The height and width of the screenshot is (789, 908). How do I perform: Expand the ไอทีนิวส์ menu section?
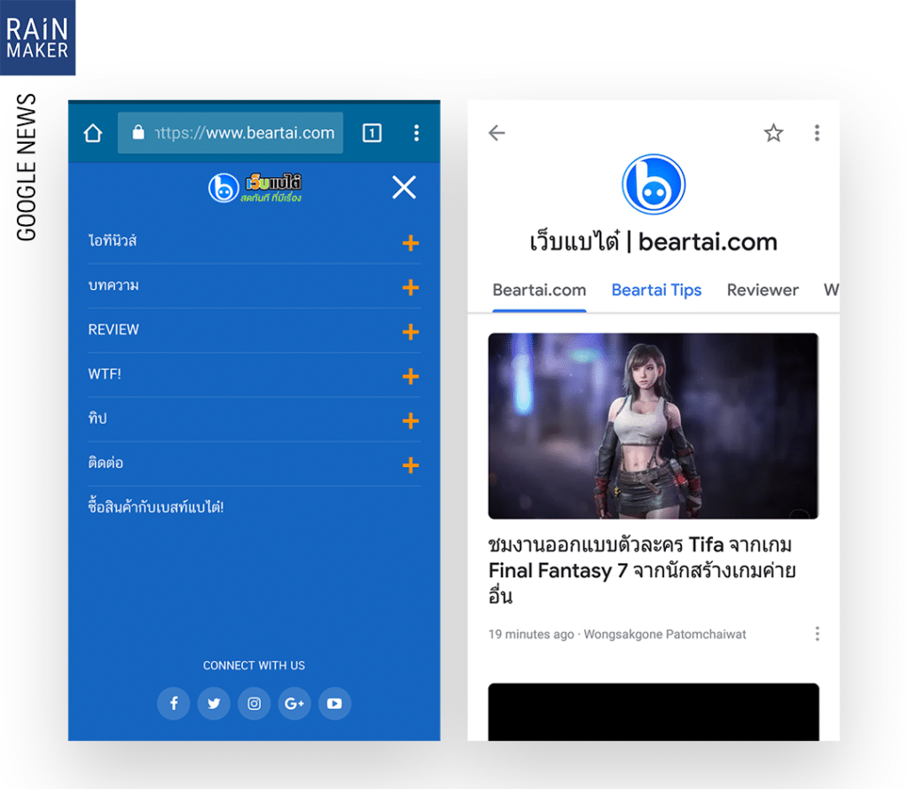tap(411, 243)
